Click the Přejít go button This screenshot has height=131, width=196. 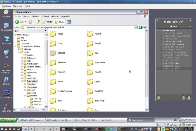click(x=143, y=27)
